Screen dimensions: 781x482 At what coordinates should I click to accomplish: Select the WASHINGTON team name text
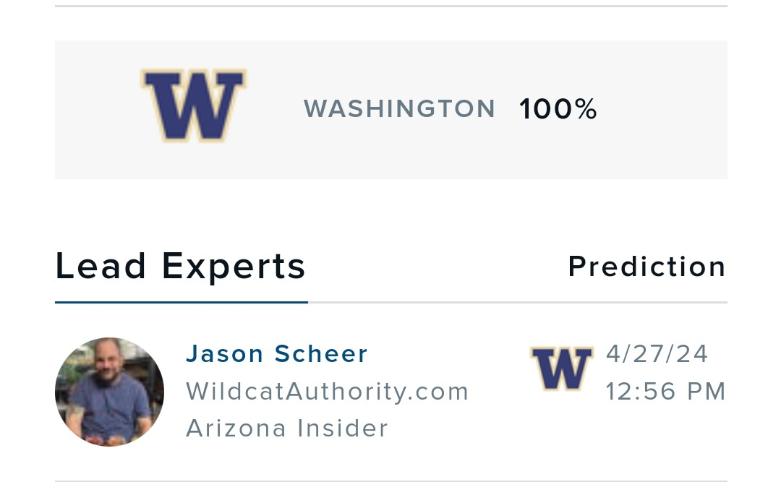coord(400,108)
